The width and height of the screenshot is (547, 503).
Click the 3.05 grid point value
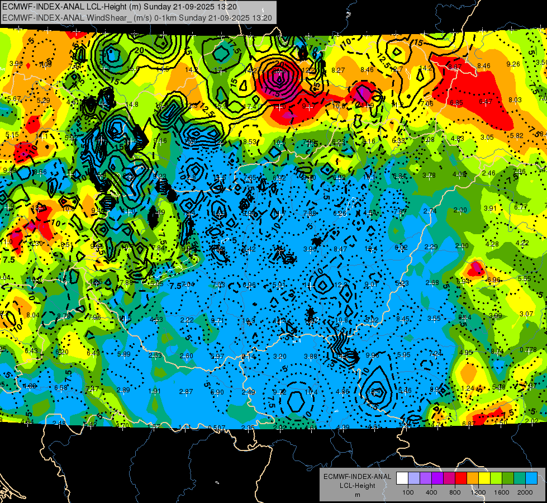coord(487,137)
